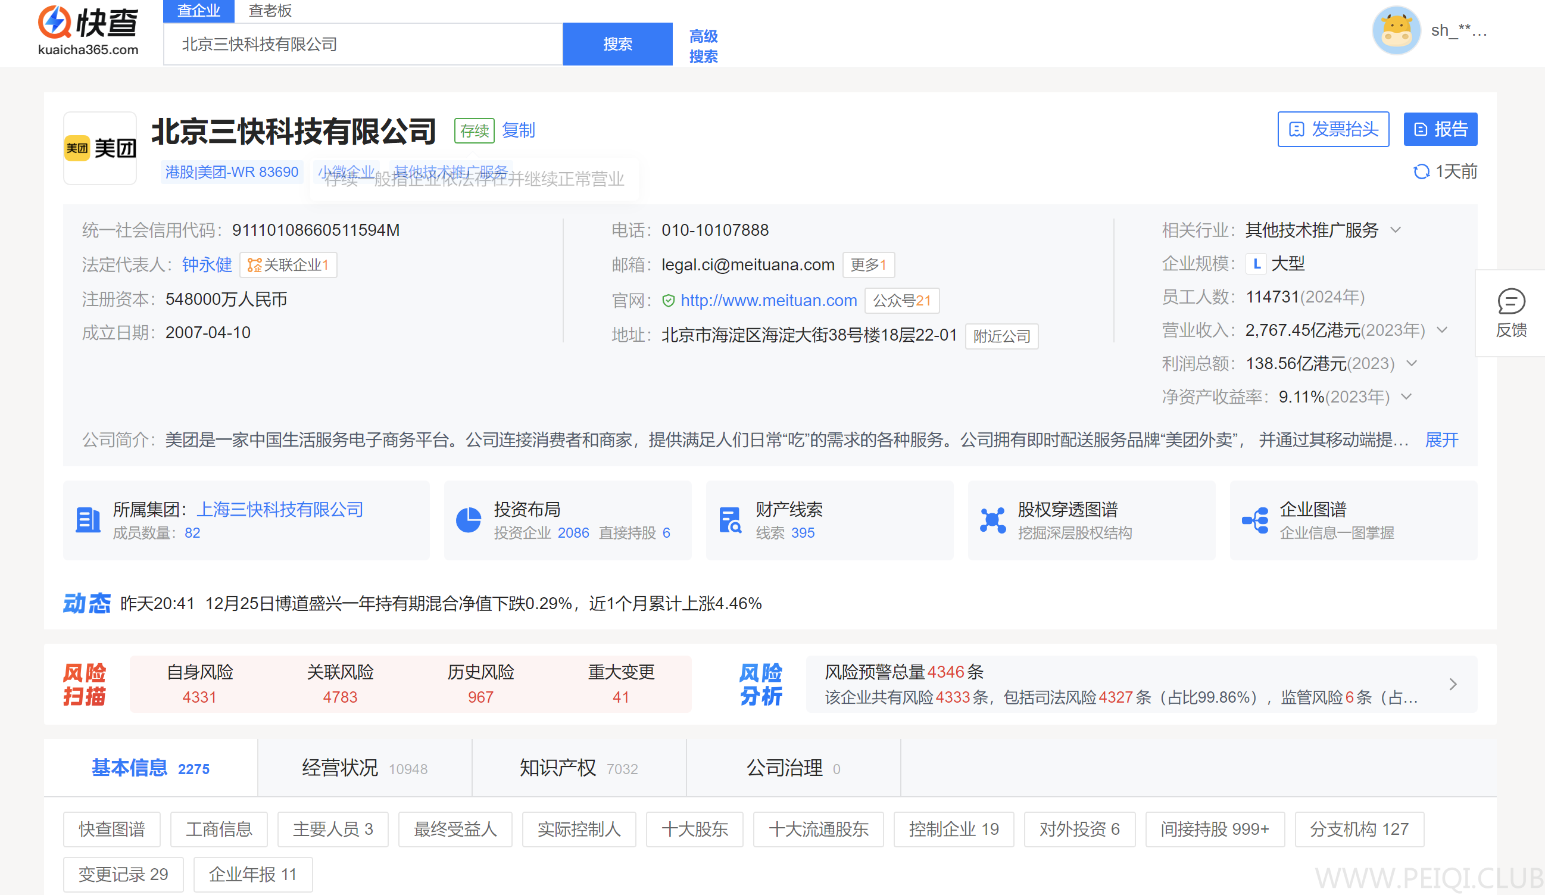Click the 附近公司 nearby companies button
This screenshot has width=1545, height=895.
pos(1001,336)
